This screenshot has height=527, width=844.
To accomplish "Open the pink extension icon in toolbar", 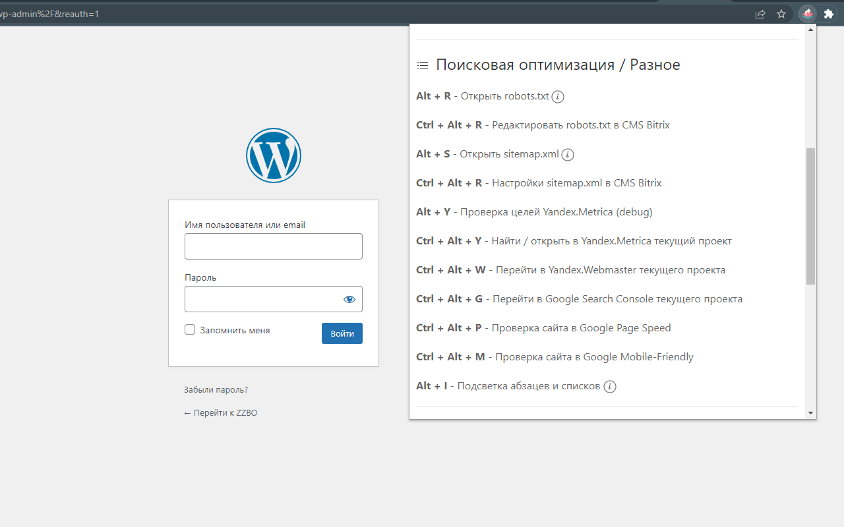I will click(x=808, y=14).
